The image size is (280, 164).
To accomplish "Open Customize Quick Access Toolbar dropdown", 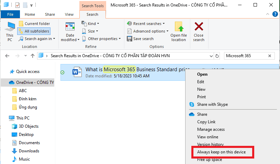I will tap(31, 5).
